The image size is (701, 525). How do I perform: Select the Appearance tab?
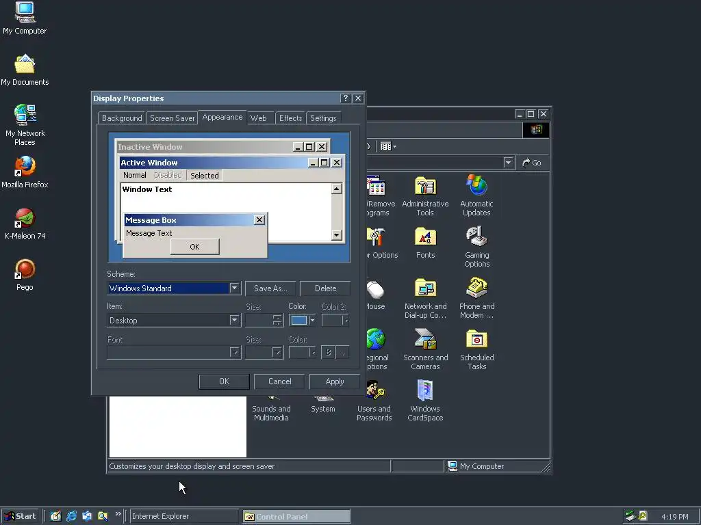222,117
